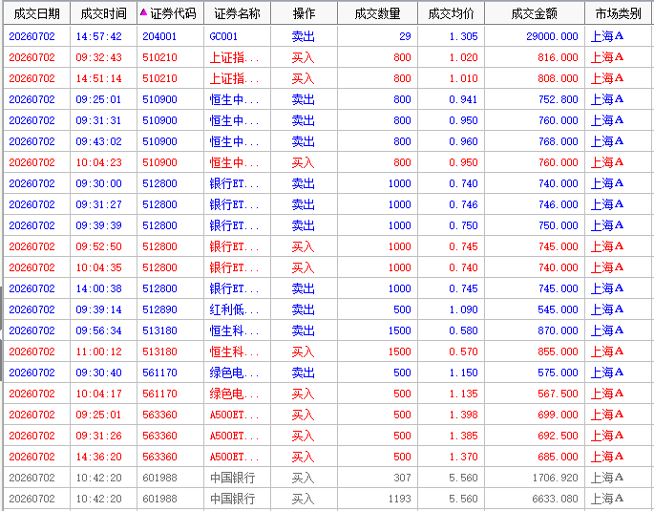The image size is (654, 511).
Task: Click trade time 10:04:23
Action: point(99,162)
